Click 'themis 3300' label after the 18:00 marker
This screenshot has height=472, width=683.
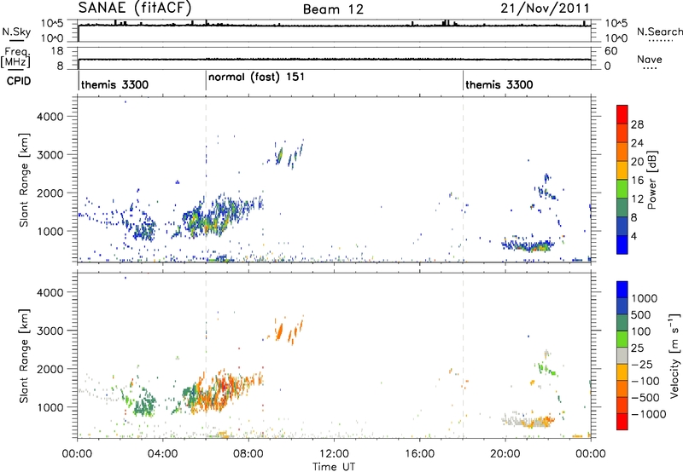[x=499, y=84]
